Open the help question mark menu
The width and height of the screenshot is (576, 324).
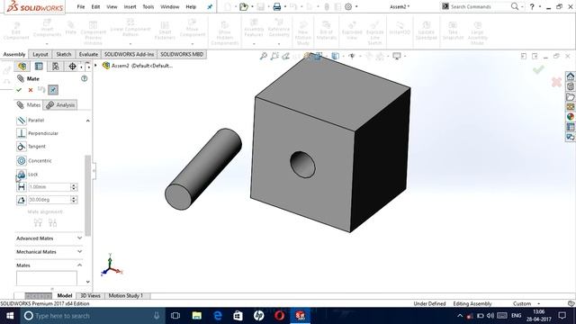532,6
